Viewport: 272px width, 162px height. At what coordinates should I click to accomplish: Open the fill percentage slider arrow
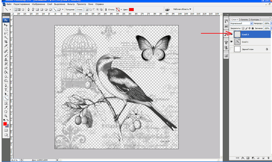271,28
